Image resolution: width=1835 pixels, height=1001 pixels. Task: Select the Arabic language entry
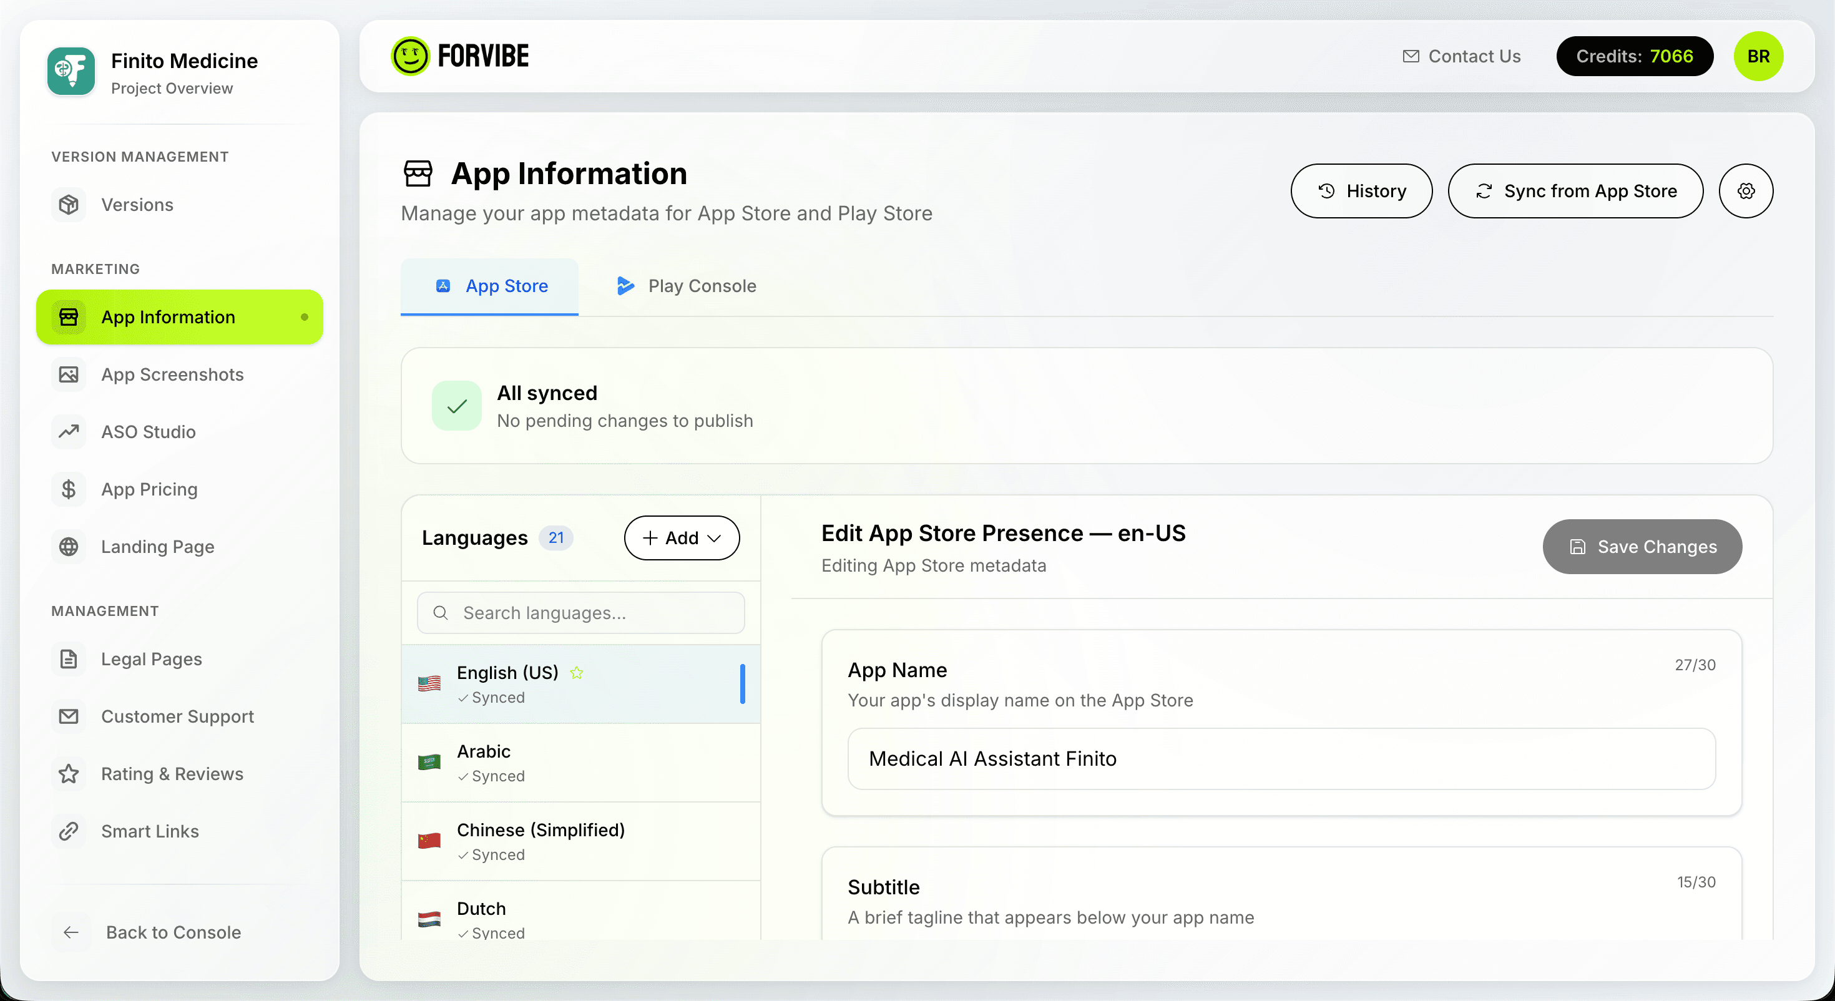coord(580,763)
